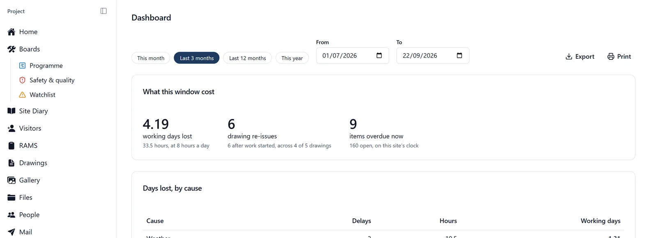Screen dimensions: 657x238
Task: Open the From date calendar picker
Action: point(379,56)
